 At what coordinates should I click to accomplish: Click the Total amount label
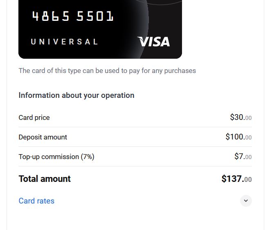coord(45,179)
